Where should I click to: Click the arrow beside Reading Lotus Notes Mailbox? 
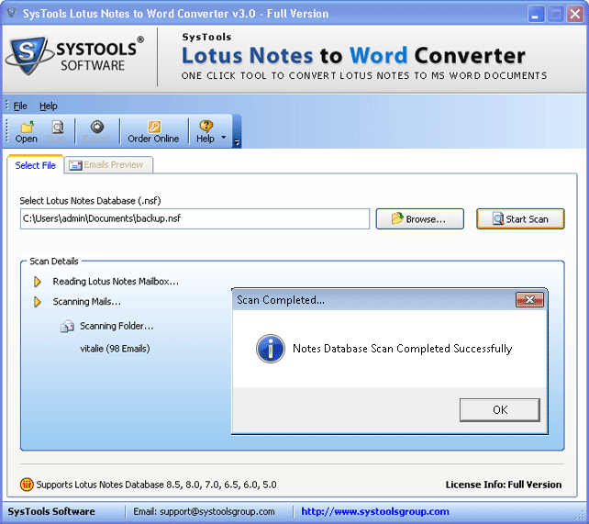pyautogui.click(x=38, y=282)
